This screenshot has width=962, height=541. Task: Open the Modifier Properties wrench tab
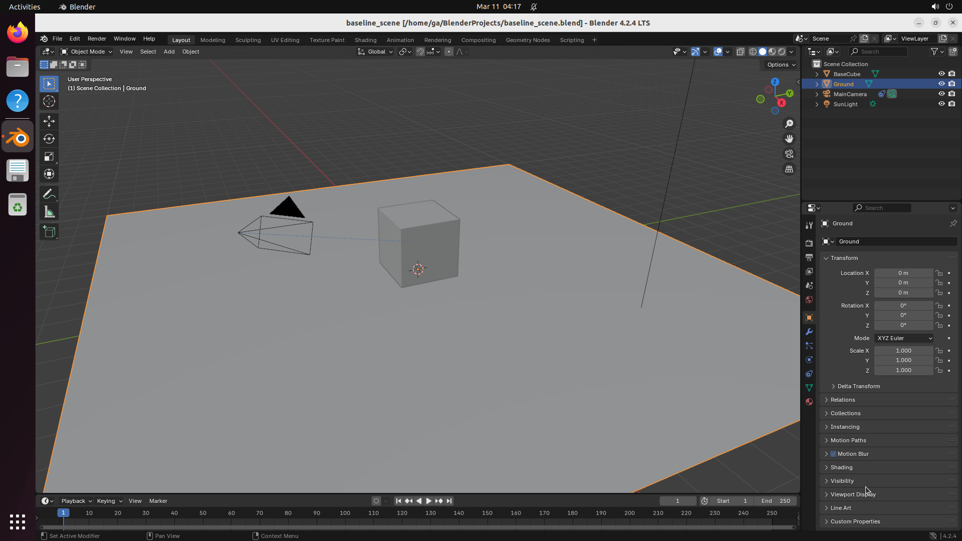click(x=809, y=332)
